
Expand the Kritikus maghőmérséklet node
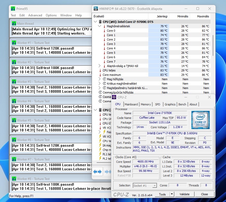point(99,84)
